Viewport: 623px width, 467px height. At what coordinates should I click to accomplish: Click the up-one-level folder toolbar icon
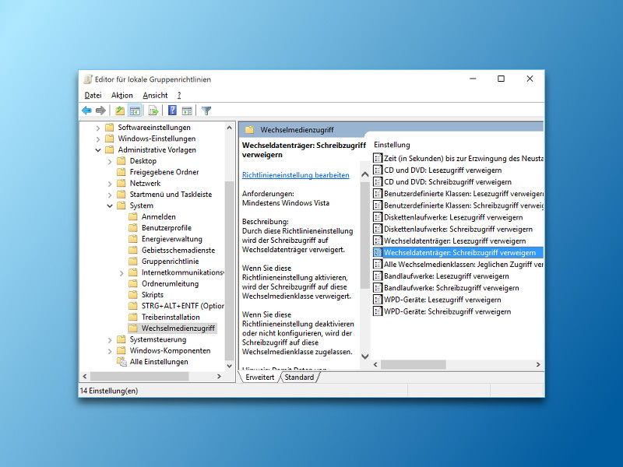tap(120, 111)
